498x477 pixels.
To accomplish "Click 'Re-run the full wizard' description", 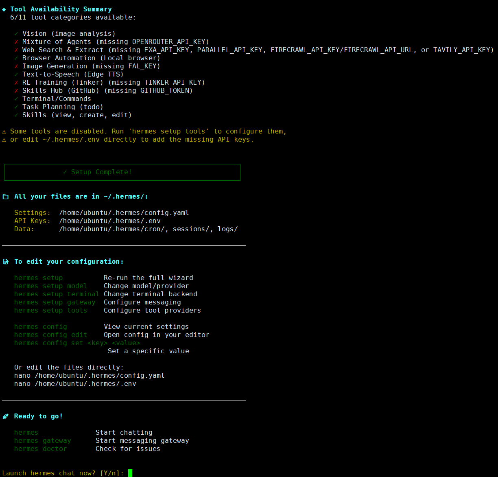I will tap(149, 278).
